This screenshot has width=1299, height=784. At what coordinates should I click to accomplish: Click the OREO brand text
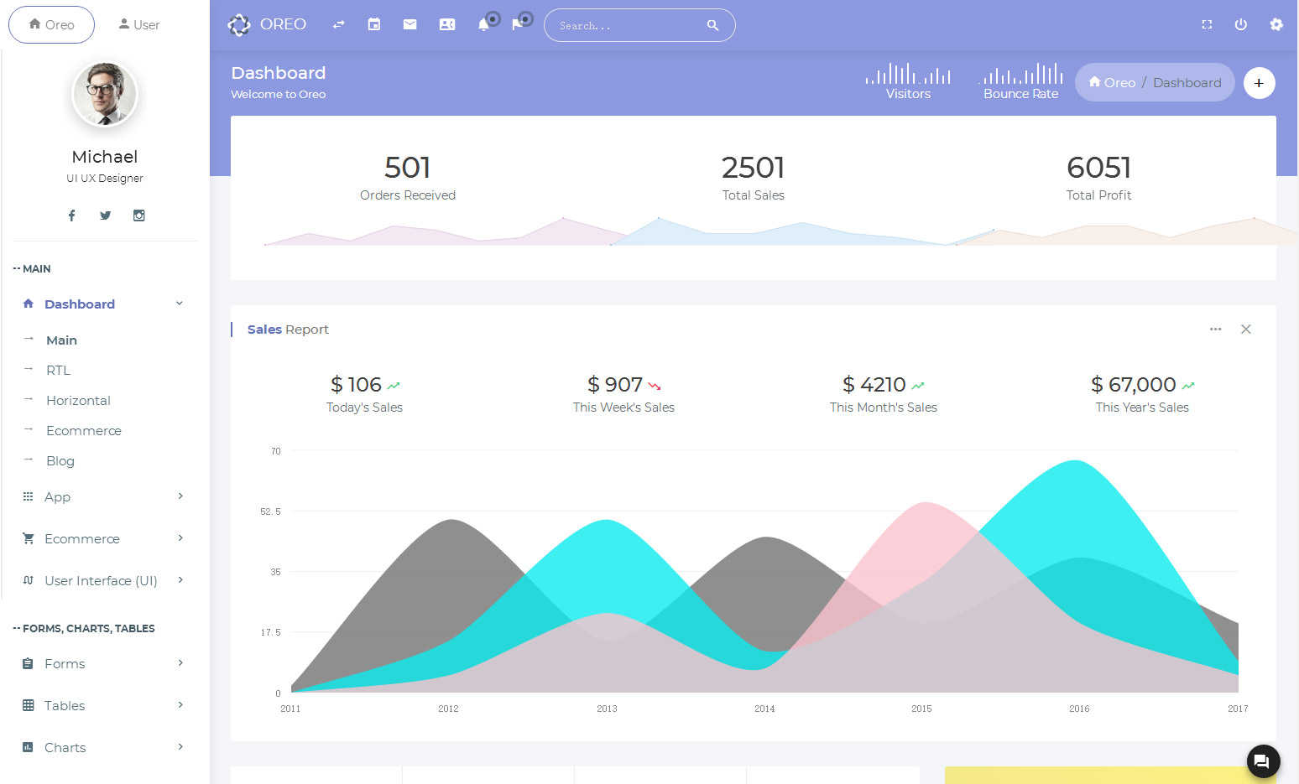click(x=283, y=24)
